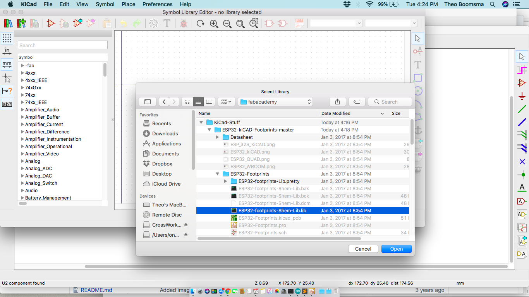The width and height of the screenshot is (529, 297).
Task: Collapse the KiCad-Stuff folder
Action: pos(201,122)
